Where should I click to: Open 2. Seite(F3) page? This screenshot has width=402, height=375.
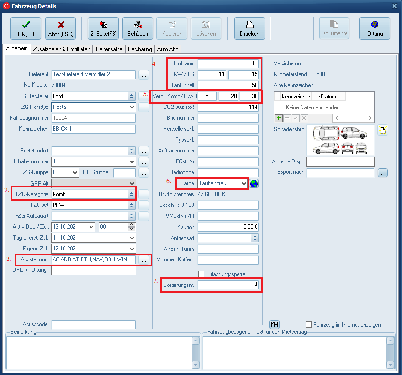point(103,28)
